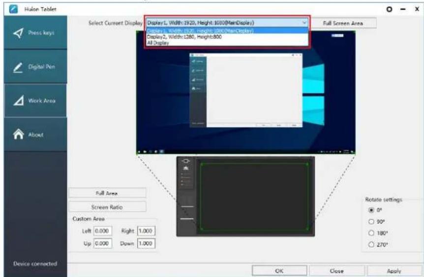
Task: Click the Up custom area field
Action: point(103,243)
